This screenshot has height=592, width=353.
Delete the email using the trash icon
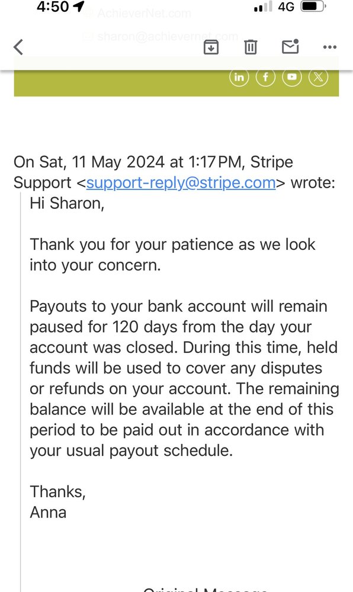251,47
